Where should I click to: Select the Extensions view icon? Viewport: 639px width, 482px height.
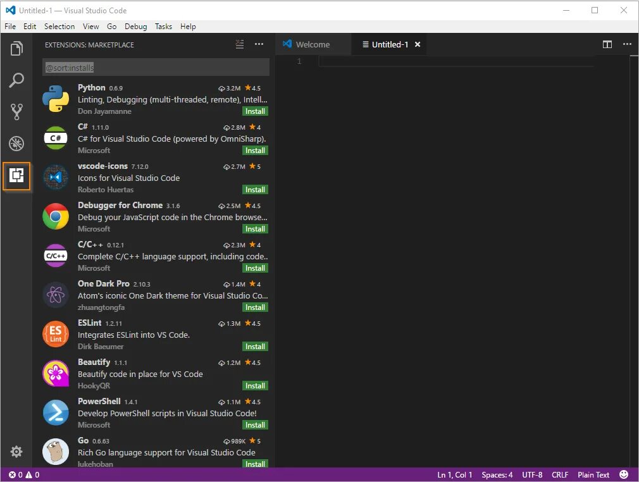tap(16, 176)
